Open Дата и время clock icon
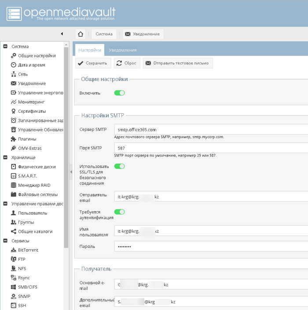Screen dimensions: 308x310 [x=13, y=65]
